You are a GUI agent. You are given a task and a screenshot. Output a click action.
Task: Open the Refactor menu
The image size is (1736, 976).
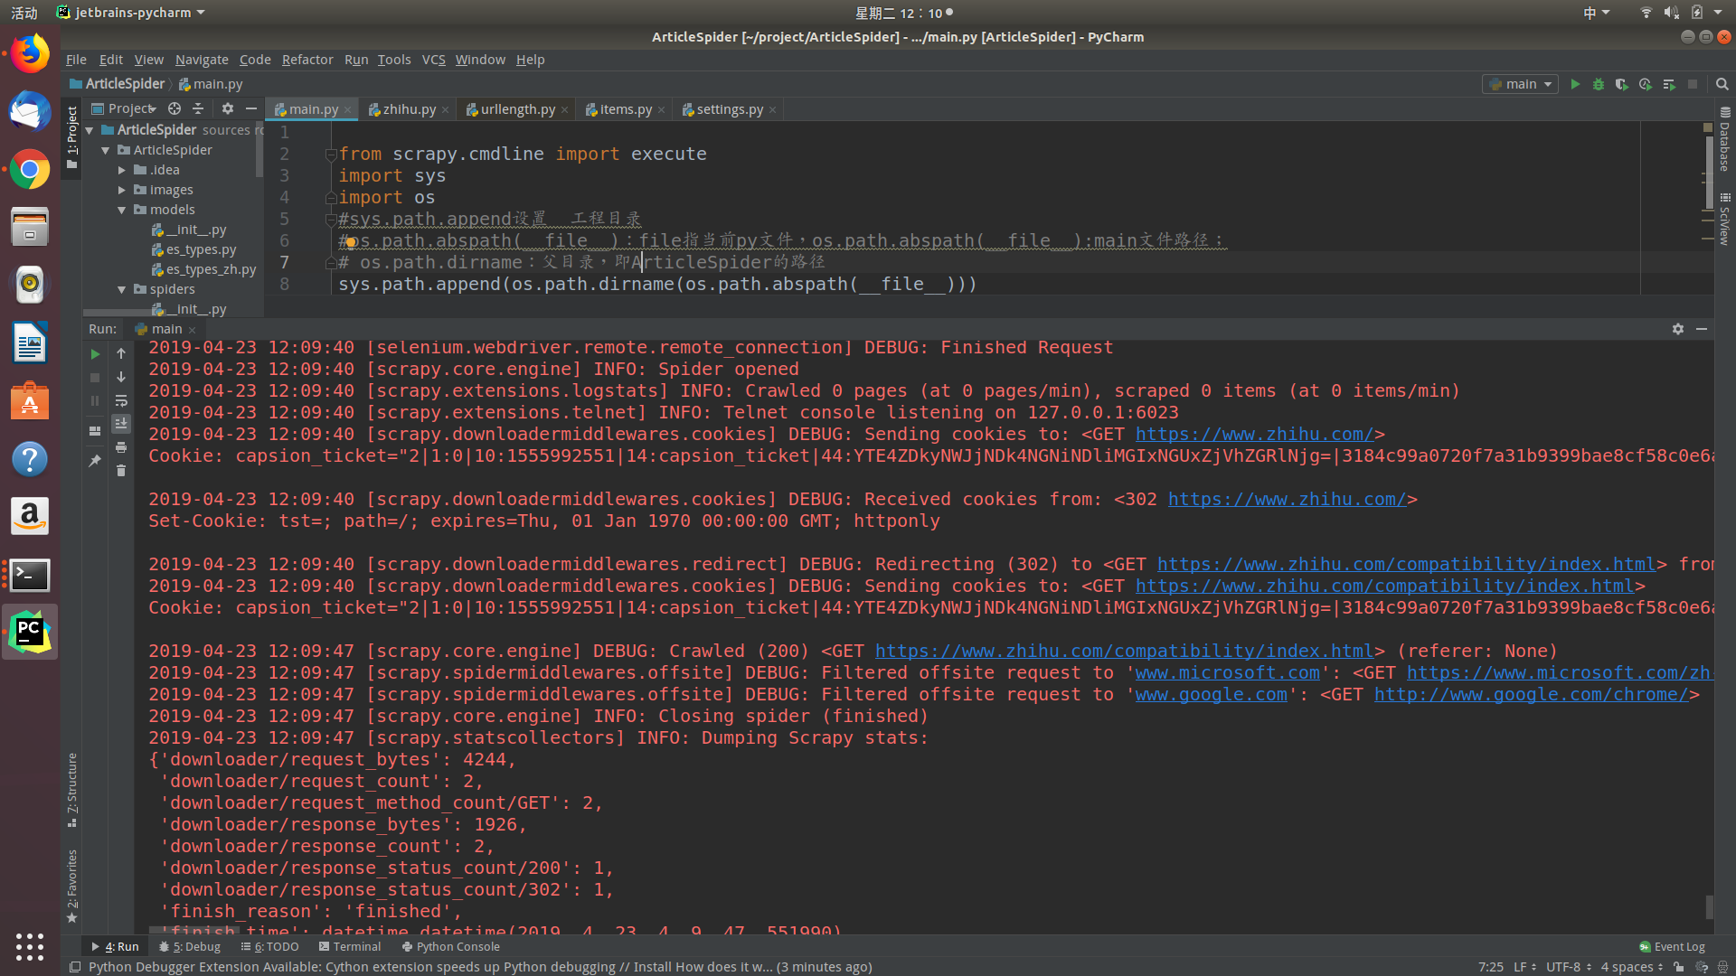point(307,60)
